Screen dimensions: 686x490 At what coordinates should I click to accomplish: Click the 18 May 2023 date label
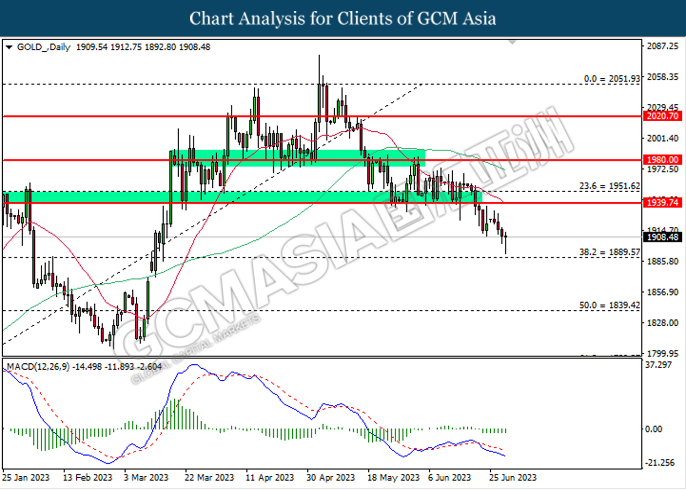click(x=393, y=477)
